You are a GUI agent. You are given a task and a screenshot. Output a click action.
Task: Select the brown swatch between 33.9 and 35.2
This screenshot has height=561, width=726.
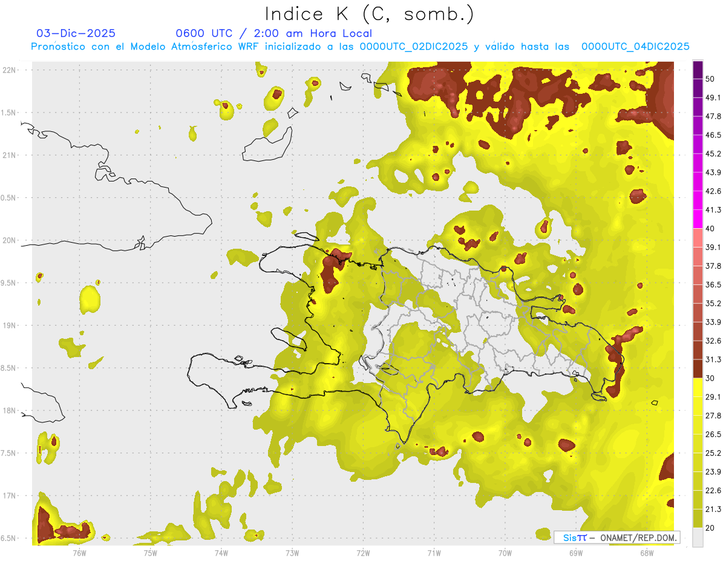(698, 312)
